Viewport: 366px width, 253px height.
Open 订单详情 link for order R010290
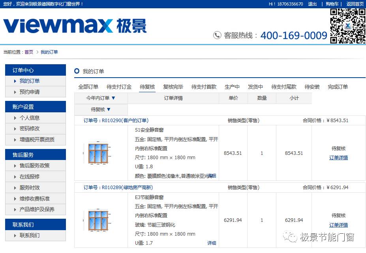tap(338, 158)
